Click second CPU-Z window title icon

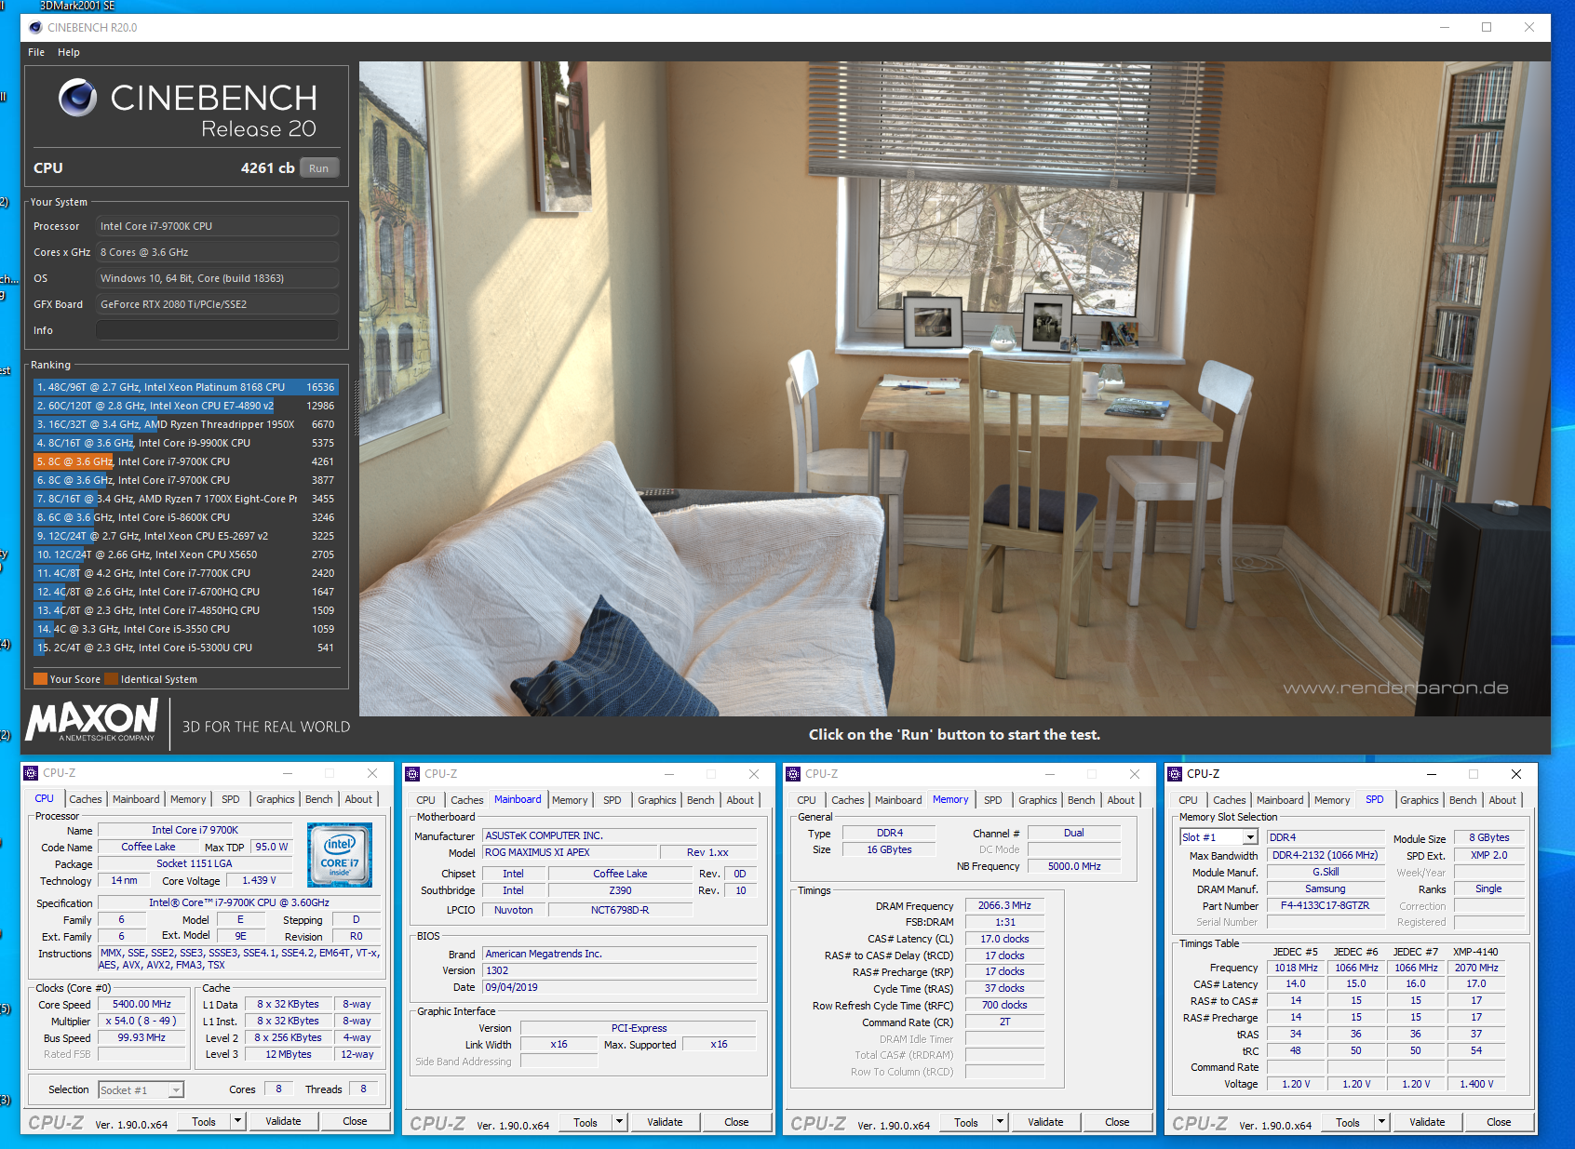(x=412, y=774)
